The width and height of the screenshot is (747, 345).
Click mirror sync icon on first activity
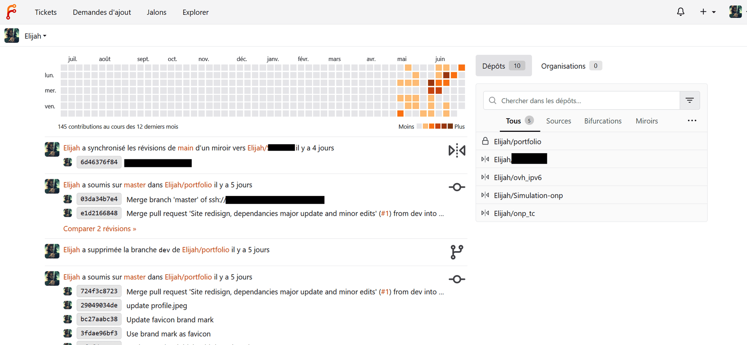pyautogui.click(x=457, y=150)
